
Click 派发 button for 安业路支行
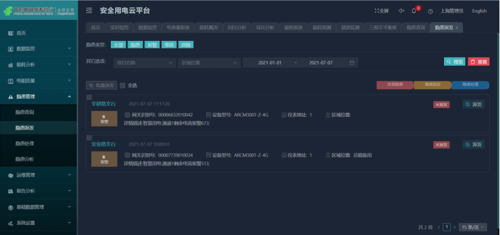coord(473,145)
